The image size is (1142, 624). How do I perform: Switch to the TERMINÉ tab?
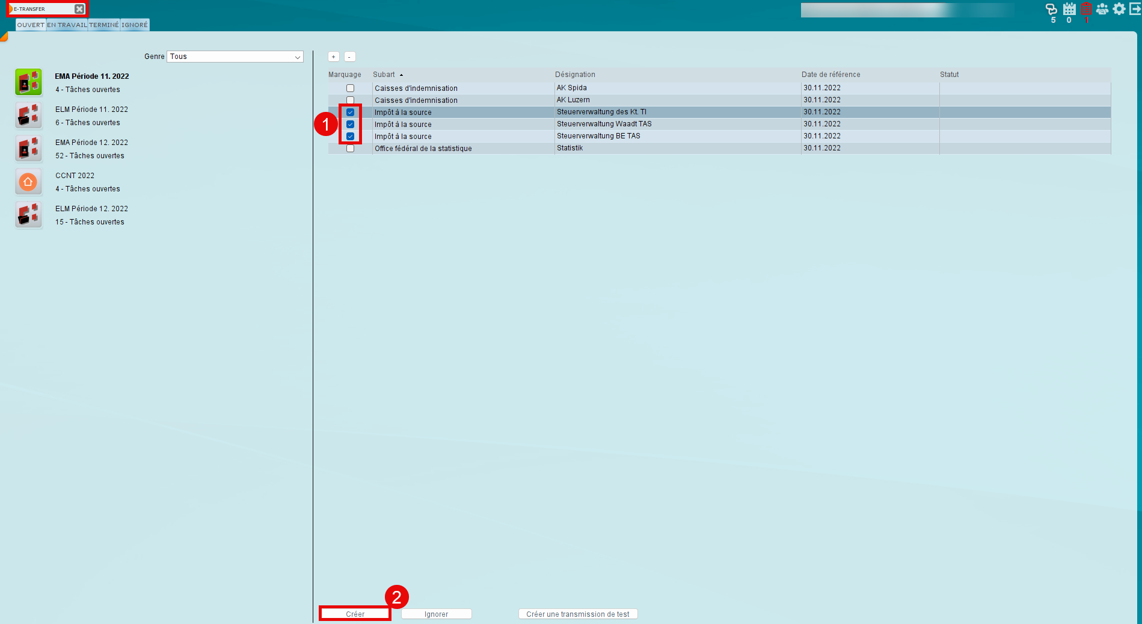coord(104,25)
